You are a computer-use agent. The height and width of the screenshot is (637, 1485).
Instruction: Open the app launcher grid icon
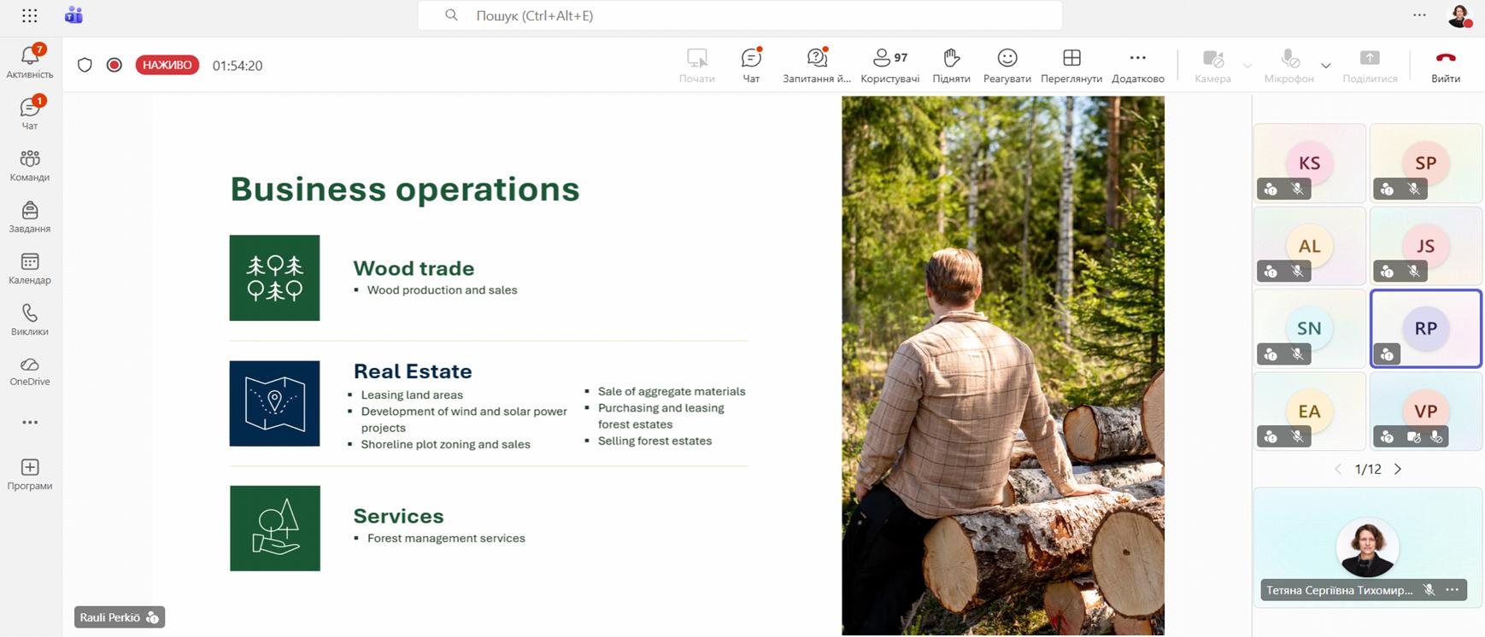30,15
